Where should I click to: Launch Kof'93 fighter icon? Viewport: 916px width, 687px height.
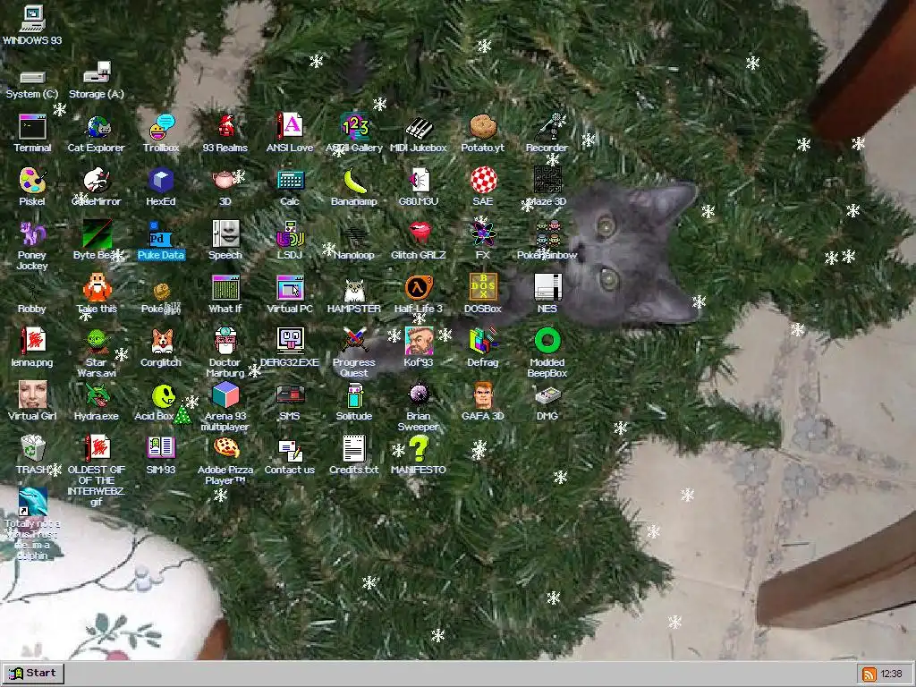(x=419, y=341)
